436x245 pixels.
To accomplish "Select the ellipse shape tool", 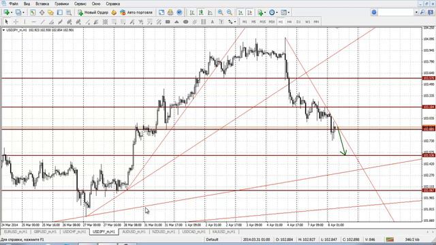I will tap(186, 22).
